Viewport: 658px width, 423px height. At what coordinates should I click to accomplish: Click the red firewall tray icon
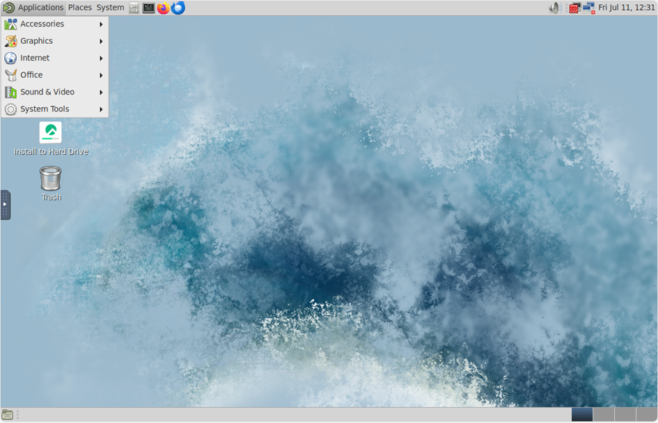574,8
